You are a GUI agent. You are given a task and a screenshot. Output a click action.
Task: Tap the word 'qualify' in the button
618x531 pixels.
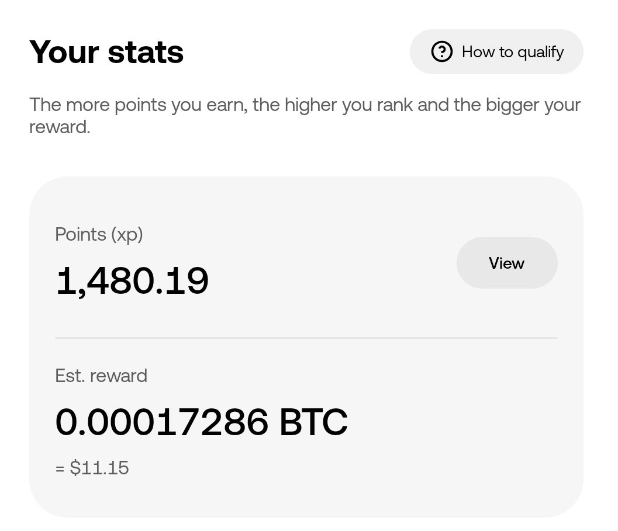click(540, 53)
